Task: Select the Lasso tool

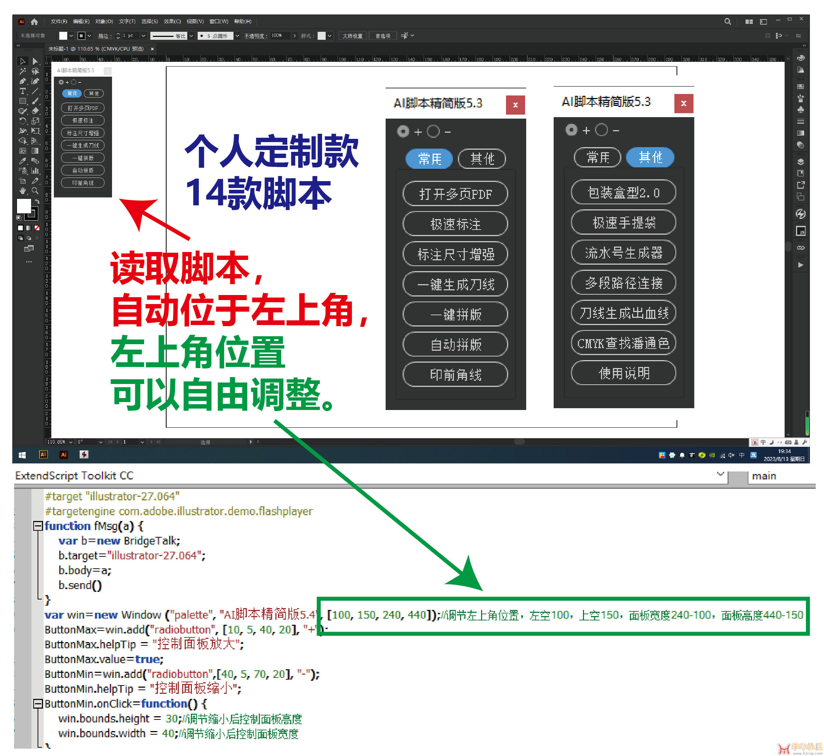Action: click(35, 71)
